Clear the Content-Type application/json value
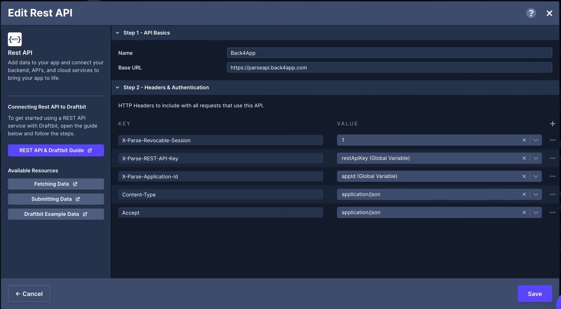Image resolution: width=561 pixels, height=309 pixels. 524,194
